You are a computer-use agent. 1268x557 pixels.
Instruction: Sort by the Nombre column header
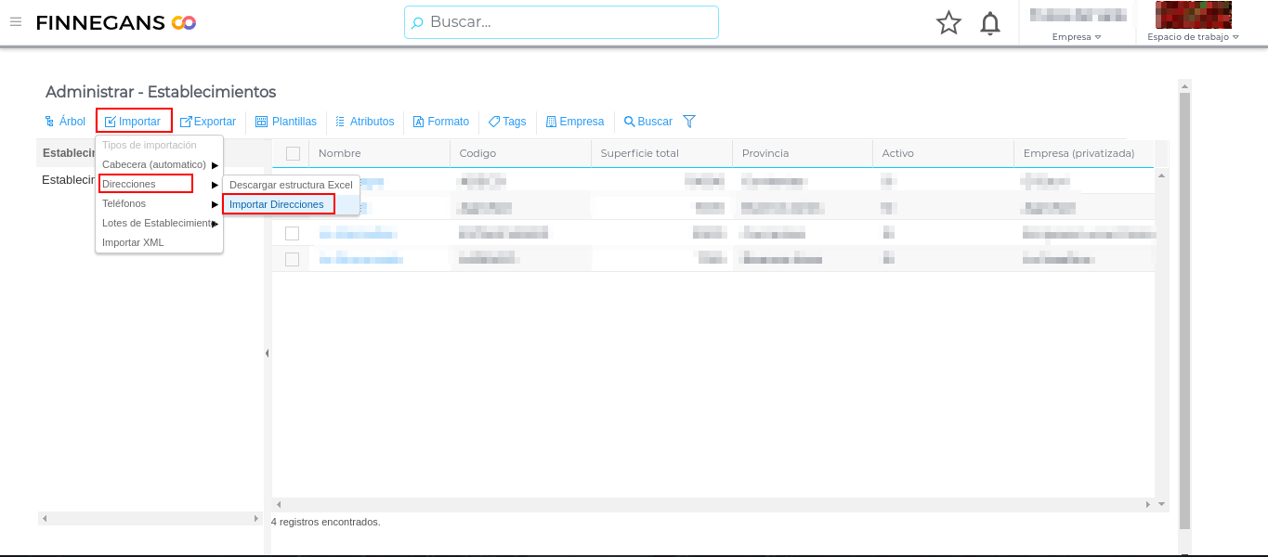point(379,153)
